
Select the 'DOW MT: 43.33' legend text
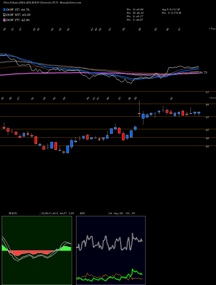pyautogui.click(x=18, y=15)
